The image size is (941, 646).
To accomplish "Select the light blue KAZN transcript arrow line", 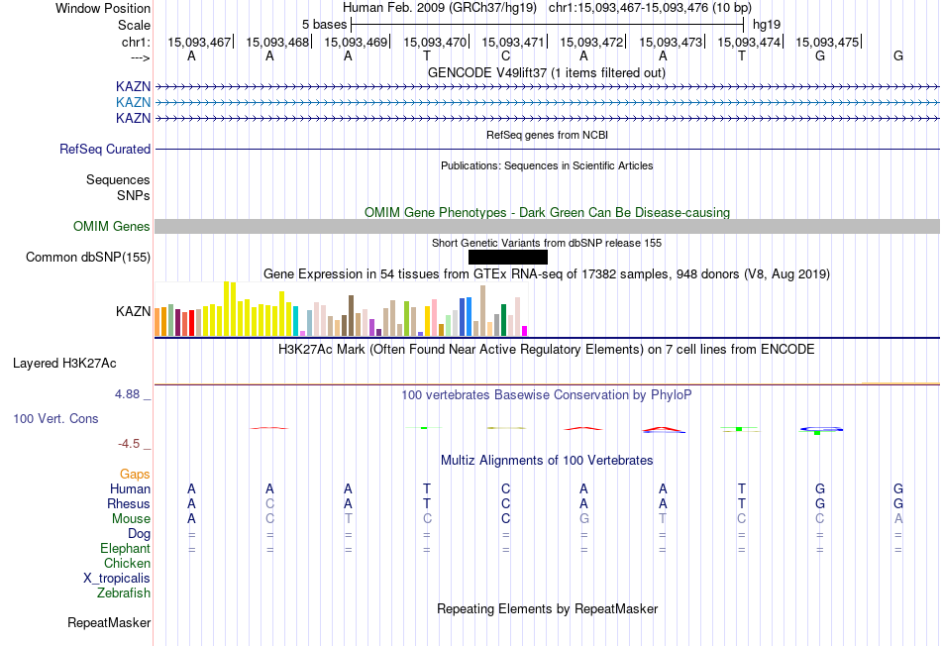I will 547,103.
